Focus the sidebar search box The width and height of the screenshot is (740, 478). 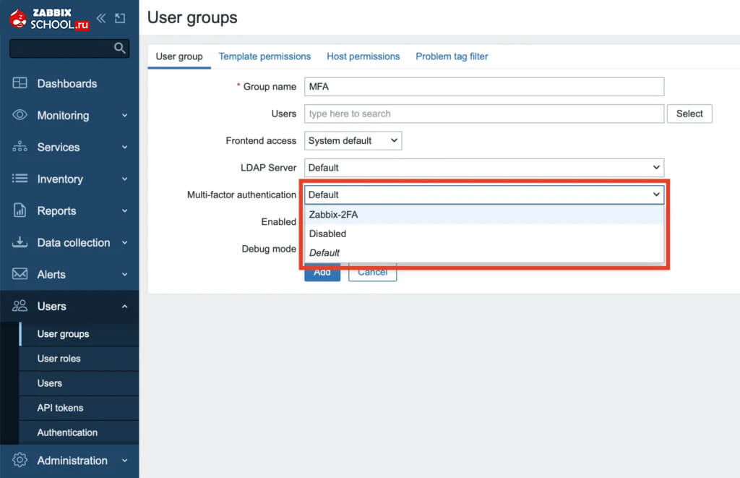(69, 48)
